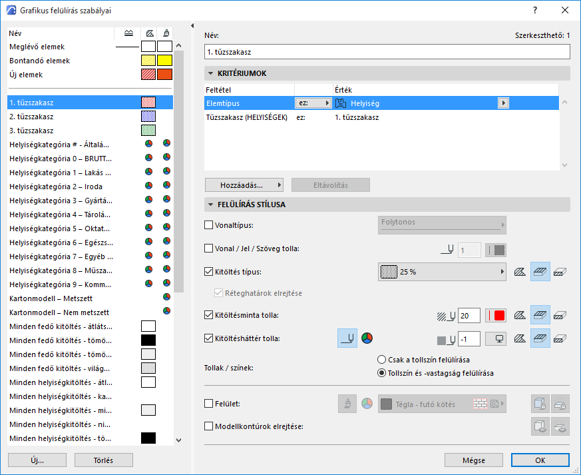The height and width of the screenshot is (475, 581).
Task: Enable the Modellkontúrok elrejtése checkbox
Action: click(208, 426)
